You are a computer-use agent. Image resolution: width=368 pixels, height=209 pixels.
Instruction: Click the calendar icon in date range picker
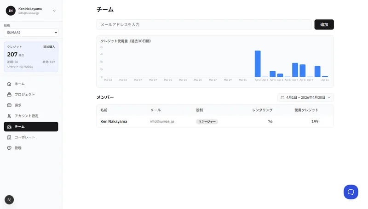point(282,97)
